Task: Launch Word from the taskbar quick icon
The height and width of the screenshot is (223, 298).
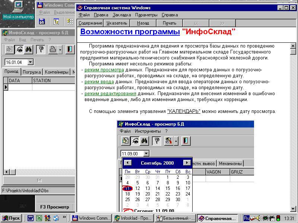Action: [31, 218]
